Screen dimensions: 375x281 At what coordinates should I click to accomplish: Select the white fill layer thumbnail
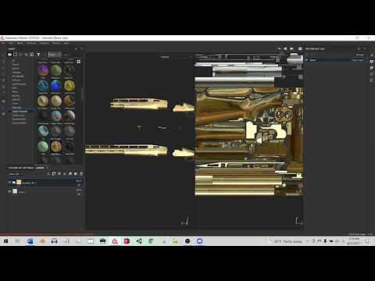point(15,191)
